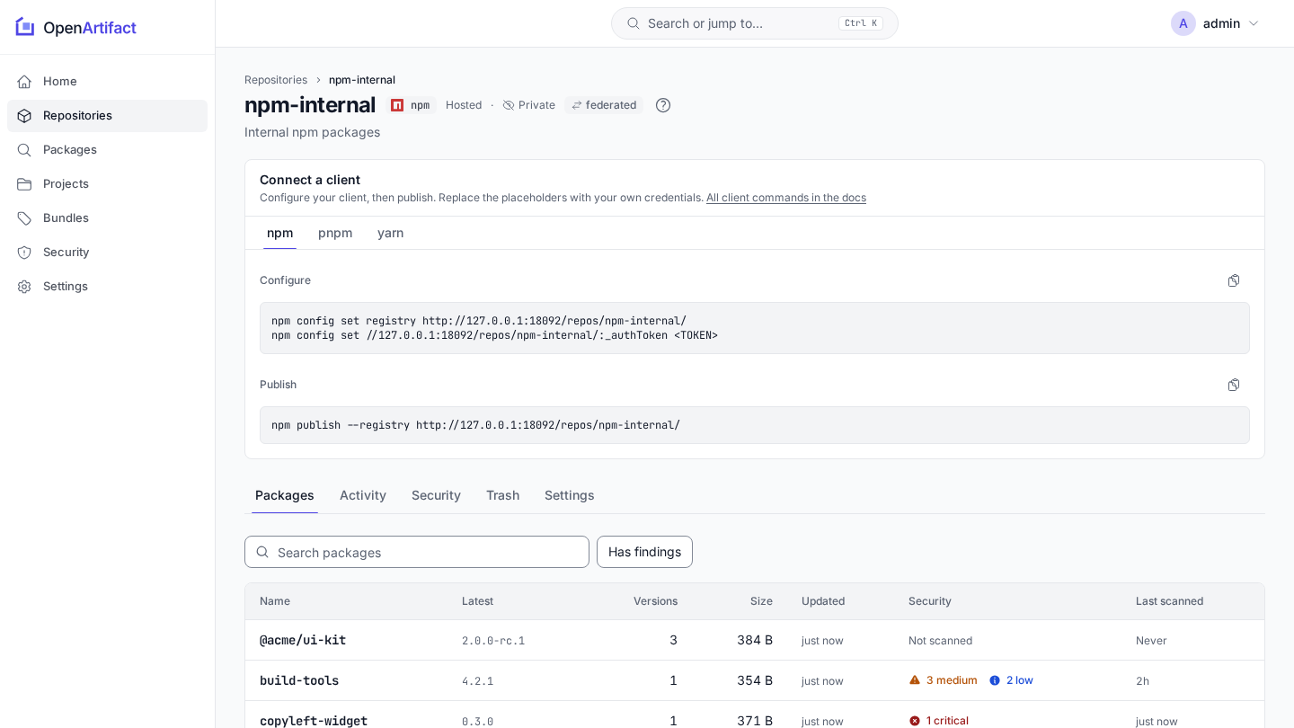Click the Latest column header
Screen dimensions: 1294x728
pyautogui.click(x=477, y=601)
